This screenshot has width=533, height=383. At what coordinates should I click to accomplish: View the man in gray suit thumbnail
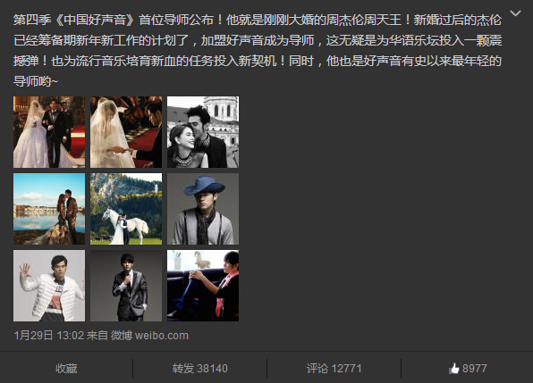(126, 286)
